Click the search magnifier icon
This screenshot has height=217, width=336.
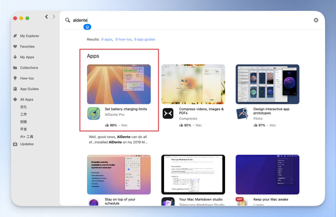tap(68, 20)
